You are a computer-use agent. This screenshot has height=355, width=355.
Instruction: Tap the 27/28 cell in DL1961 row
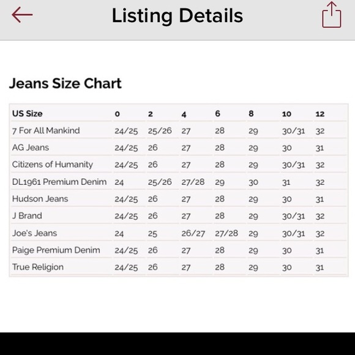point(193,182)
